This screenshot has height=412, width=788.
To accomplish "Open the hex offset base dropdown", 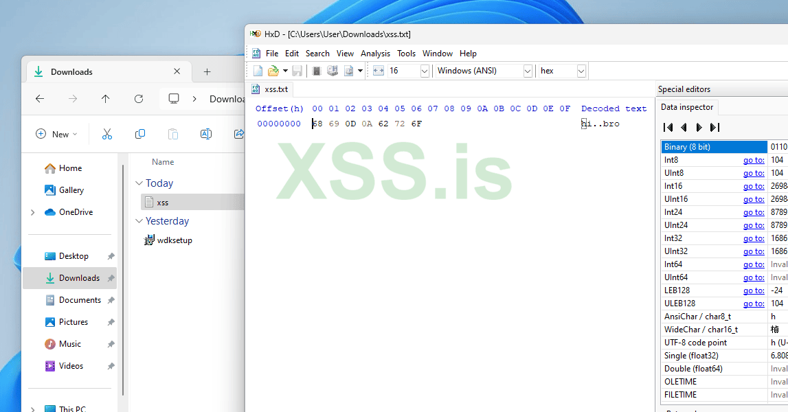I will pos(581,71).
